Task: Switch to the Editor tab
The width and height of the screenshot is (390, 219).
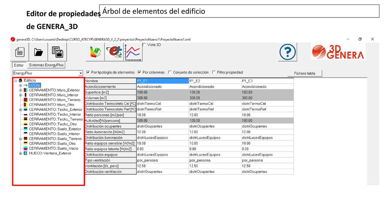Action: (19, 65)
